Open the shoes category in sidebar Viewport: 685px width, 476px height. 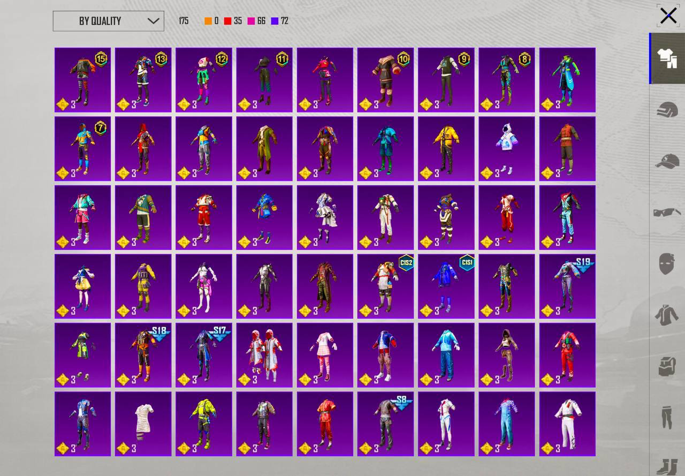pos(667,466)
